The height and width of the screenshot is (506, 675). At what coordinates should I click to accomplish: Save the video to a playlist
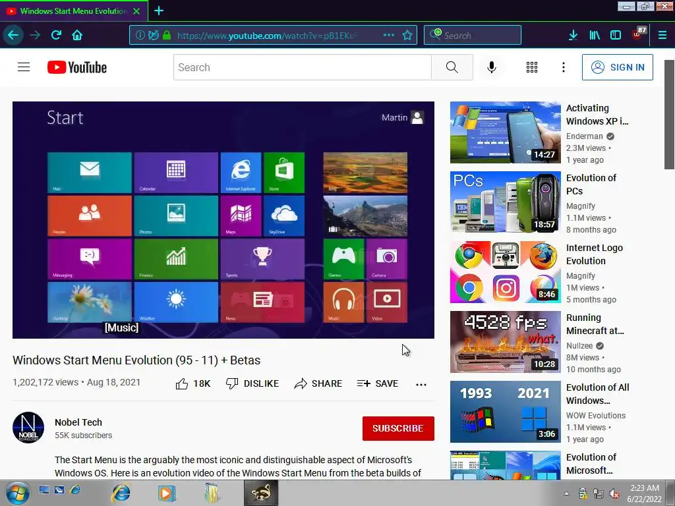[x=378, y=383]
